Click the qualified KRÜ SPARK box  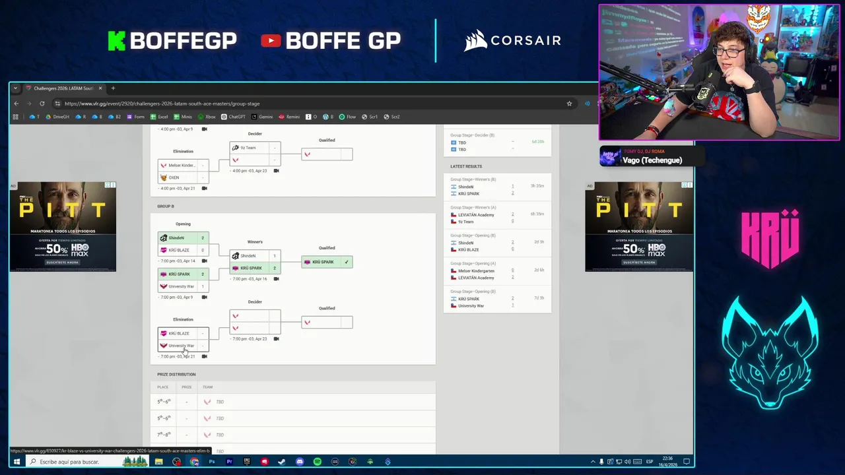pyautogui.click(x=327, y=262)
